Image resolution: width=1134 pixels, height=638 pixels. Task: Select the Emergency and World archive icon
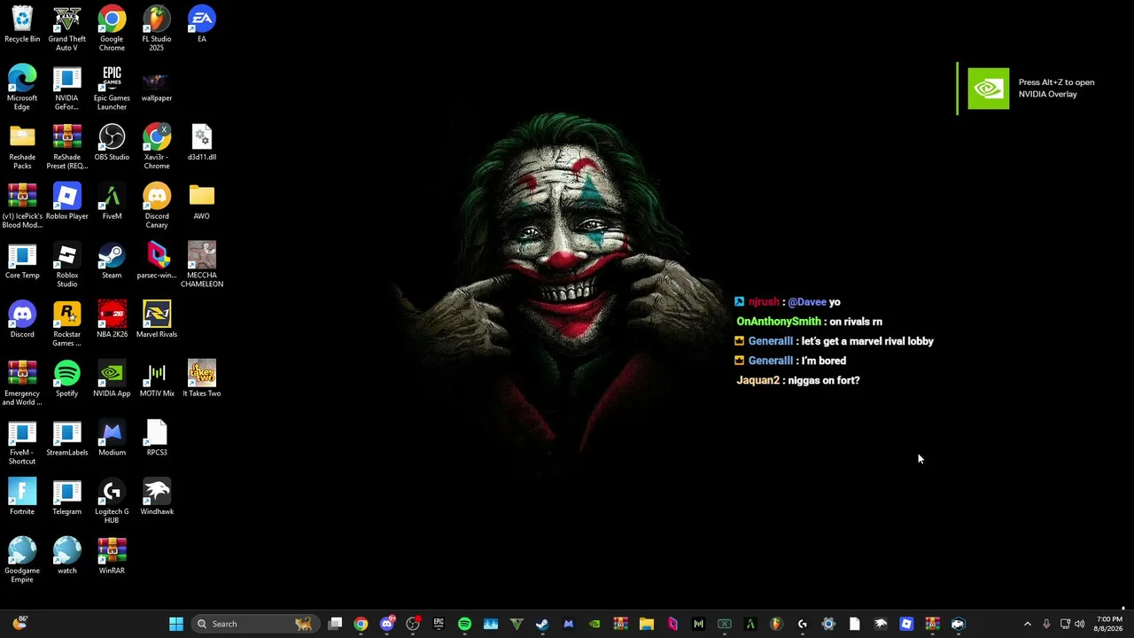click(x=22, y=384)
